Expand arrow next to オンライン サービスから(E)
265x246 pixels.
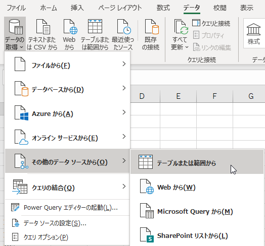pos(124,136)
